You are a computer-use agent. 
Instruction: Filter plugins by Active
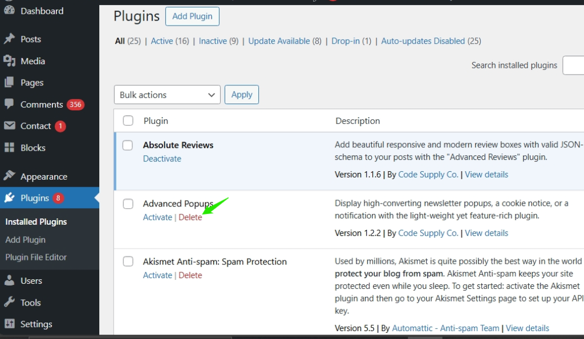pyautogui.click(x=162, y=41)
